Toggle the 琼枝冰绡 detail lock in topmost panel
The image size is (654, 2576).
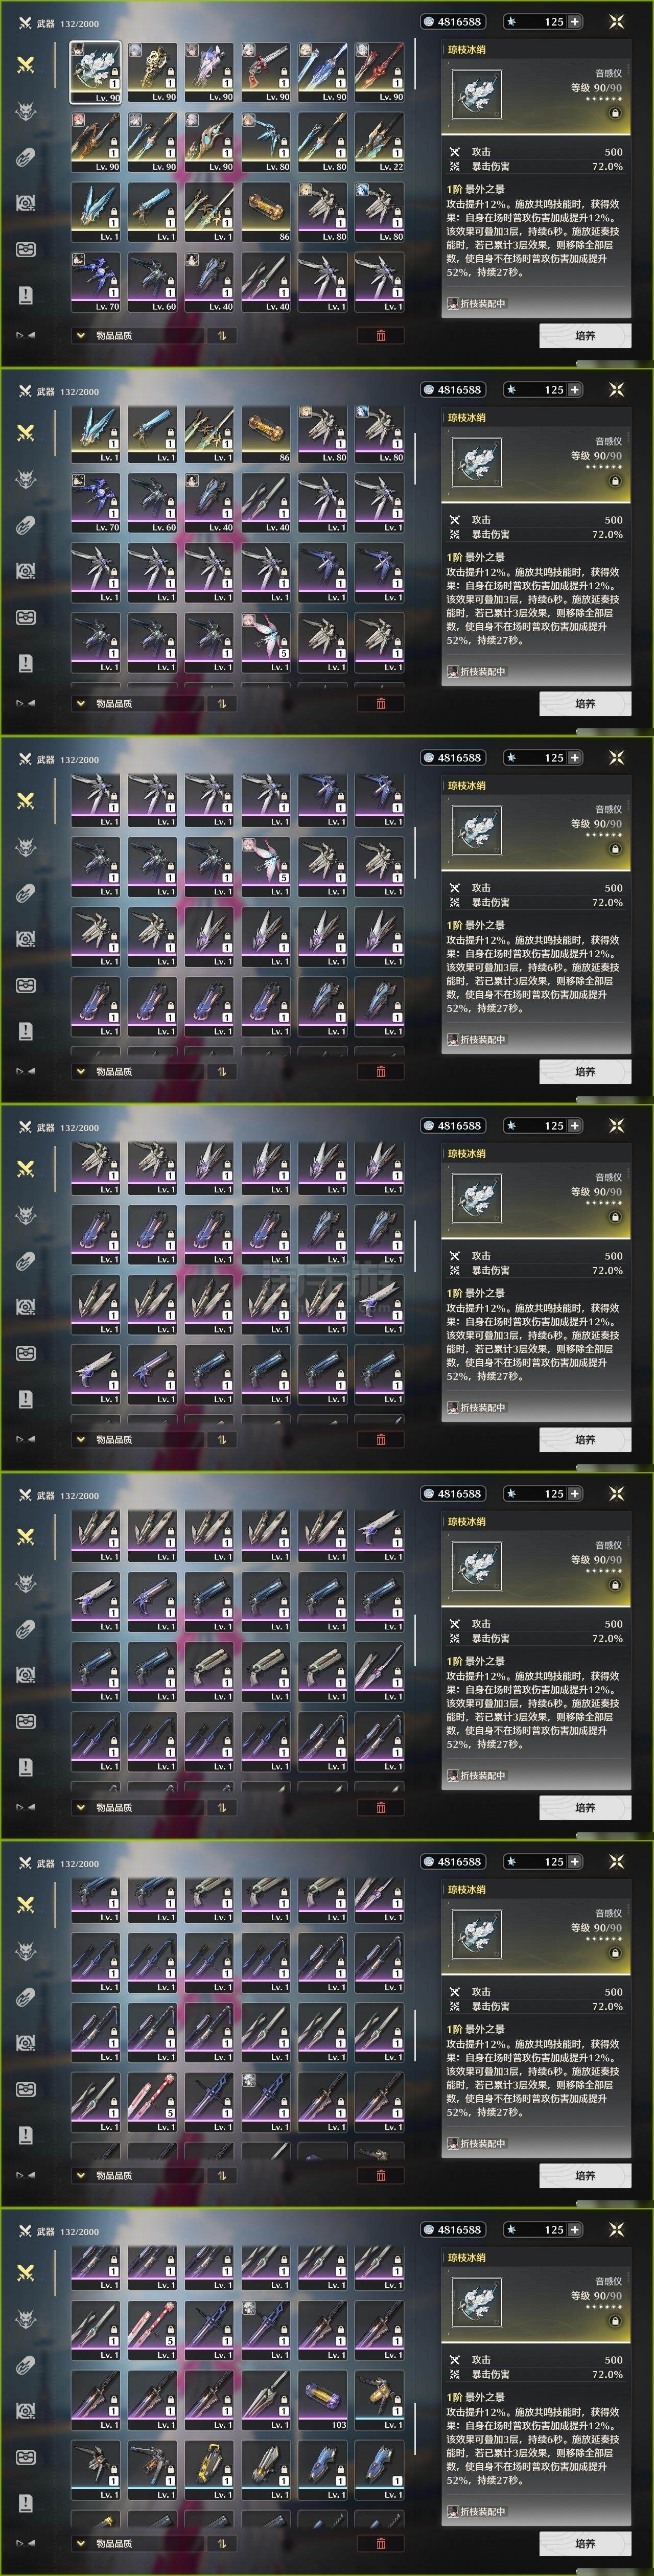(615, 113)
